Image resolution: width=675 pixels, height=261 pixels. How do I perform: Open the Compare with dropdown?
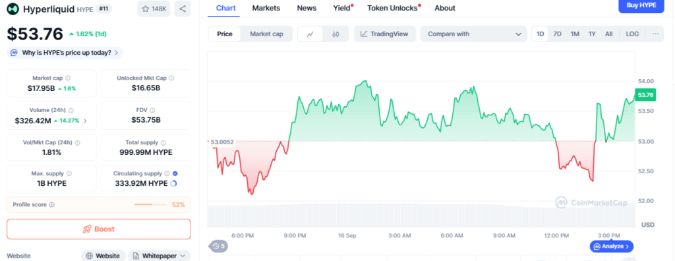[x=473, y=34]
